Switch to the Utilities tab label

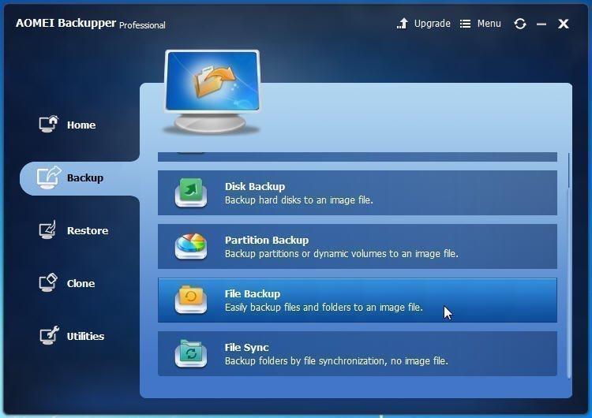point(85,336)
